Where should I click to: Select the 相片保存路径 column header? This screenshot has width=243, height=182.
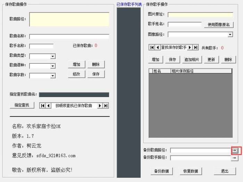[201, 71]
